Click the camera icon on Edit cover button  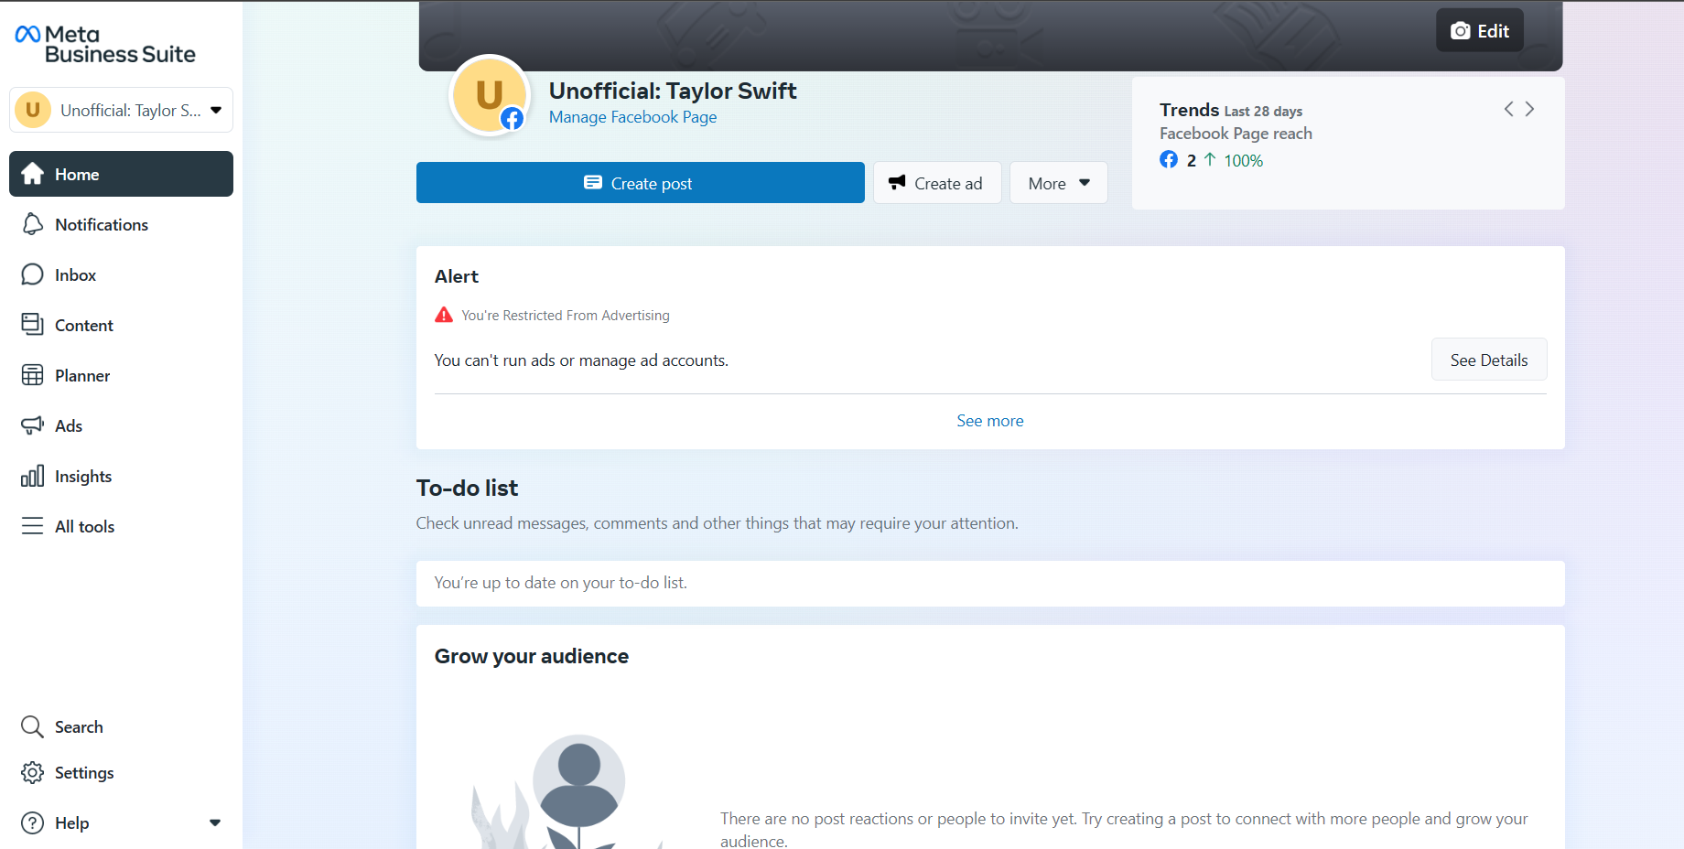pos(1461,31)
